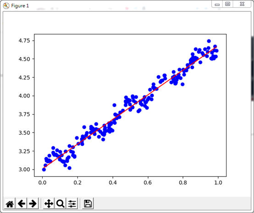The width and height of the screenshot is (254, 213).
Task: Click the Figure 1 window title
Action: tap(20, 6)
